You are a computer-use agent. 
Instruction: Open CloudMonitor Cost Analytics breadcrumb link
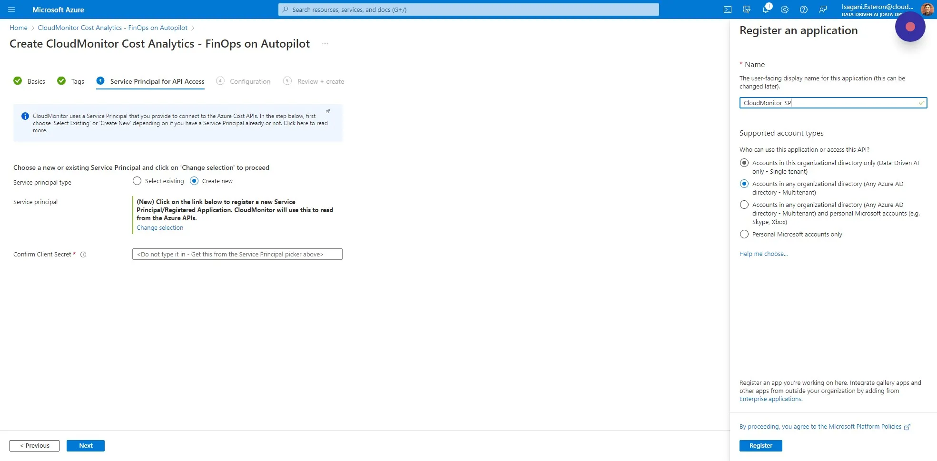point(113,28)
